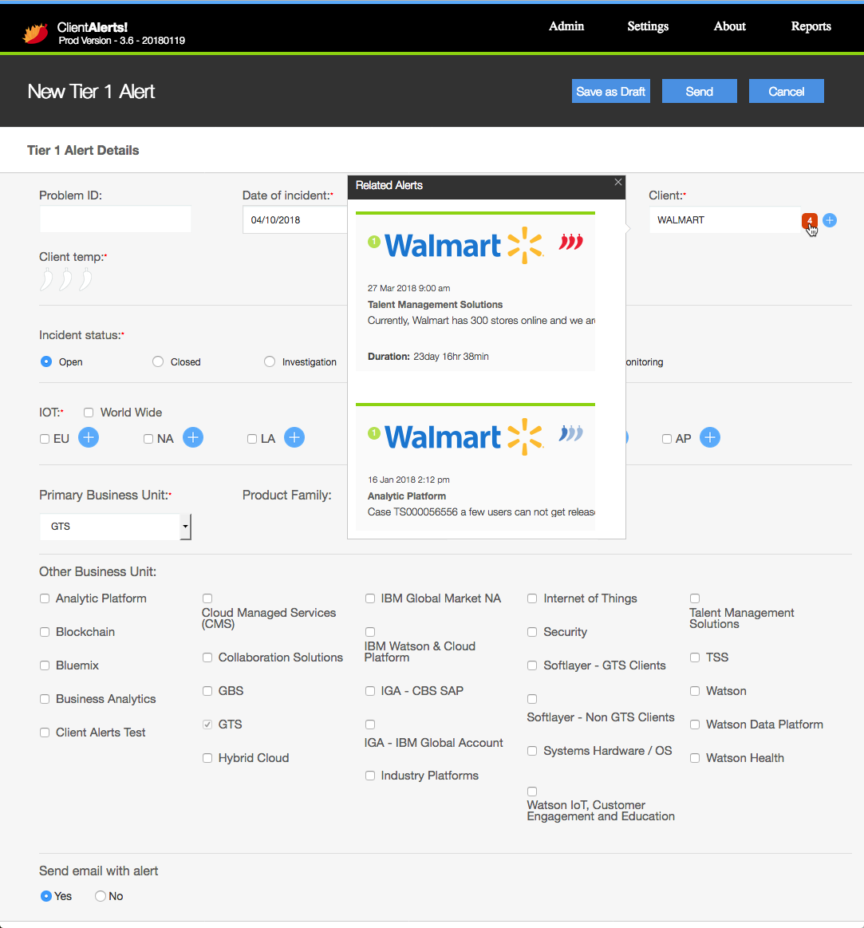Check the AP checkbox
This screenshot has width=864, height=928.
tap(667, 439)
